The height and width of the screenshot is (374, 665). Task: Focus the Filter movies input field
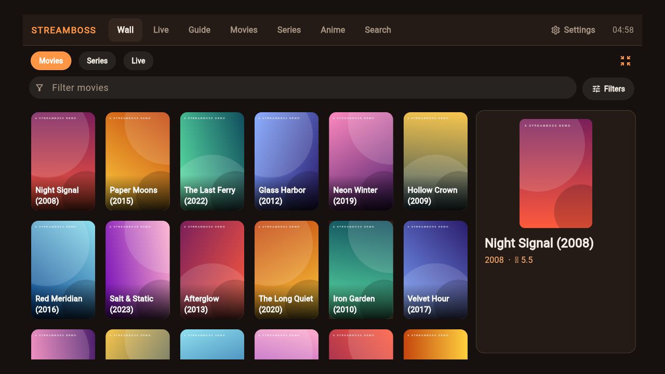pyautogui.click(x=303, y=88)
